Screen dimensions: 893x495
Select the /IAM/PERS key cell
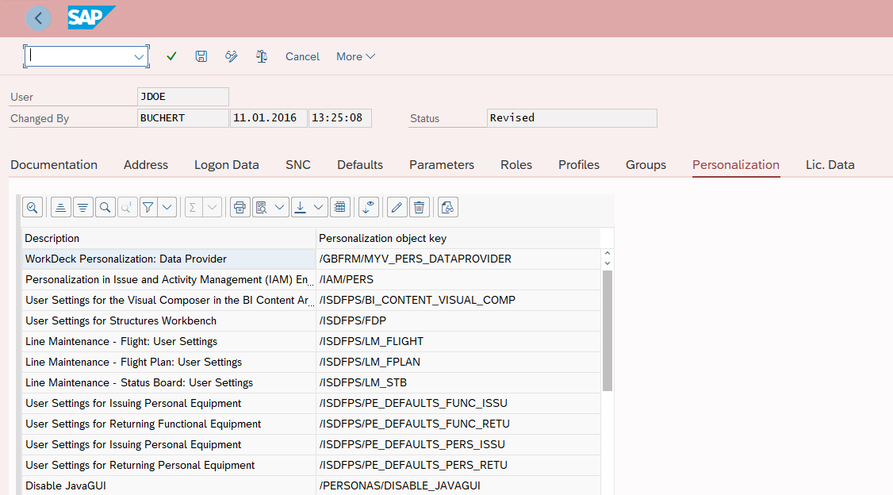point(458,280)
